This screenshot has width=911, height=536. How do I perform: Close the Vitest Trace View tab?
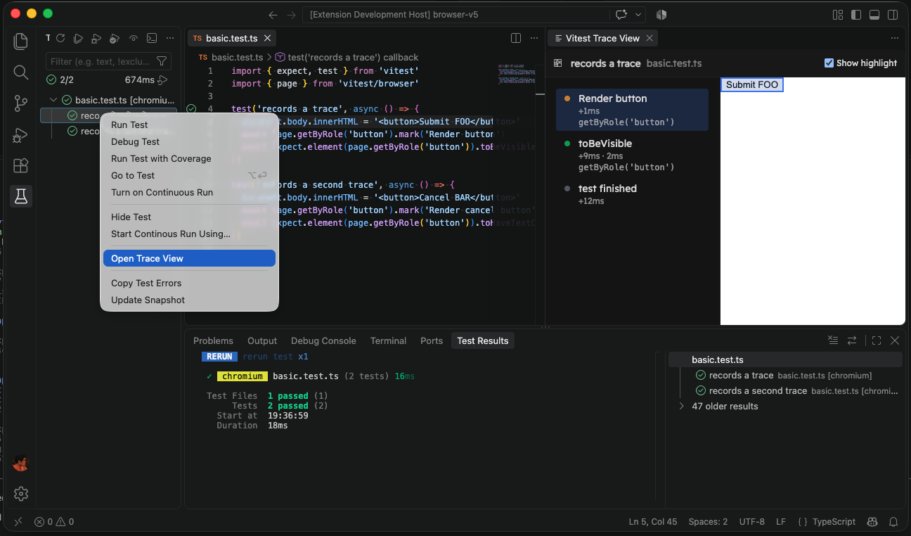tap(650, 38)
